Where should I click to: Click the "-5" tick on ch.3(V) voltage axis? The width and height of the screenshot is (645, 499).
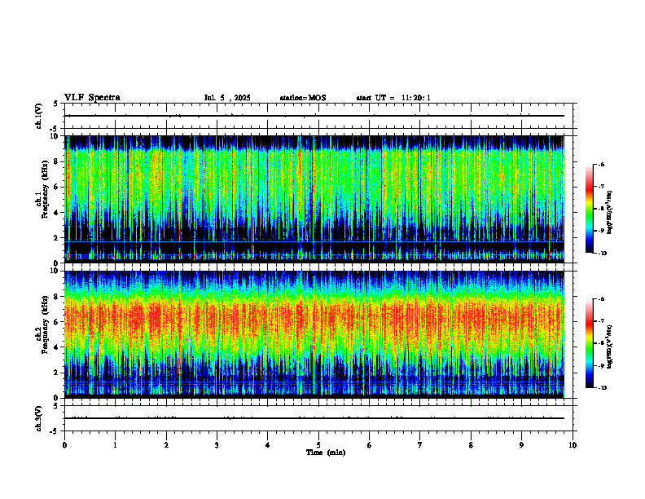[x=55, y=431]
